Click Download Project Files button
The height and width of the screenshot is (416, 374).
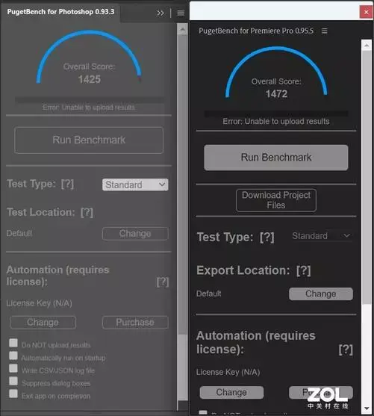pyautogui.click(x=276, y=200)
